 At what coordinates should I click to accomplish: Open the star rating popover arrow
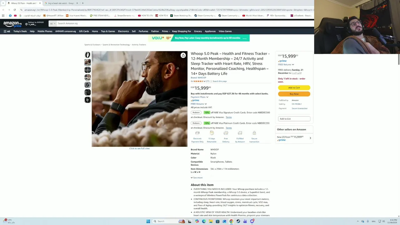click(x=204, y=81)
